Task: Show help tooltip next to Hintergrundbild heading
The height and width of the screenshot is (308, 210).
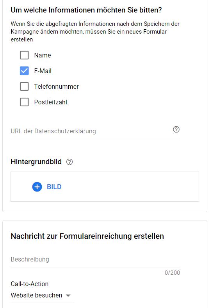Action: (69, 162)
